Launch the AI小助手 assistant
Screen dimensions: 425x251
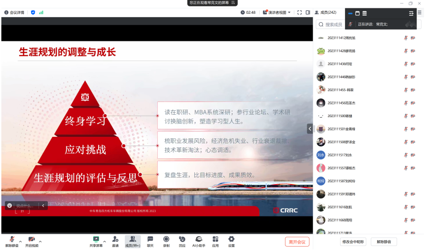point(199,241)
